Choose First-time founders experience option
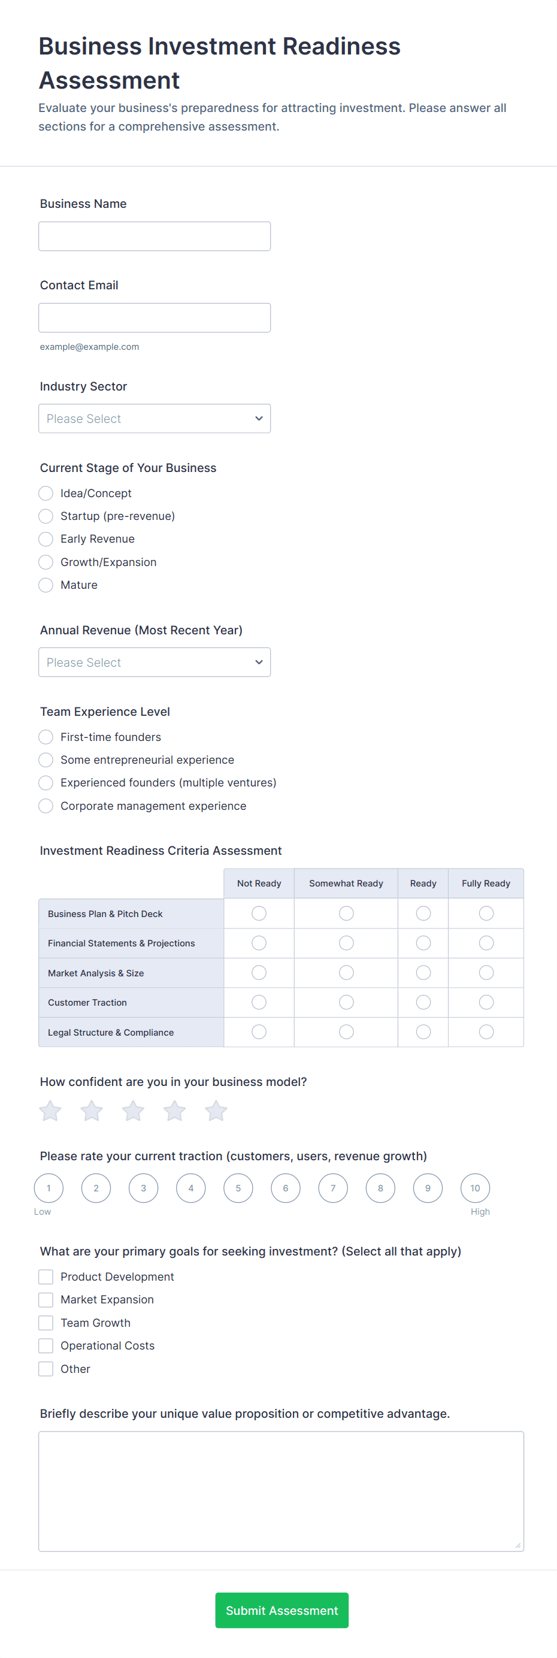 coord(46,737)
